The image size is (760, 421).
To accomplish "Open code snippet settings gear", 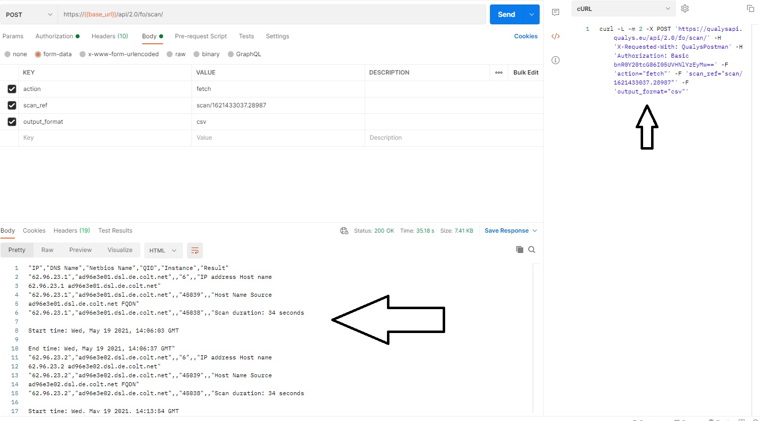I will pyautogui.click(x=685, y=8).
